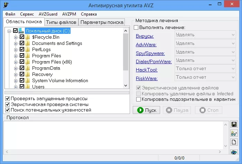Uncheck the $Recycle.Bin folder checkbox
The image size is (242, 164).
(x=22, y=37)
